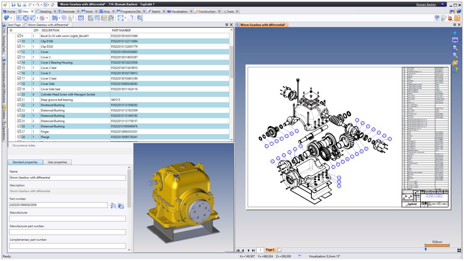Click the Redo arrow icon
Screen dimensions: 464x261
click(x=38, y=5)
